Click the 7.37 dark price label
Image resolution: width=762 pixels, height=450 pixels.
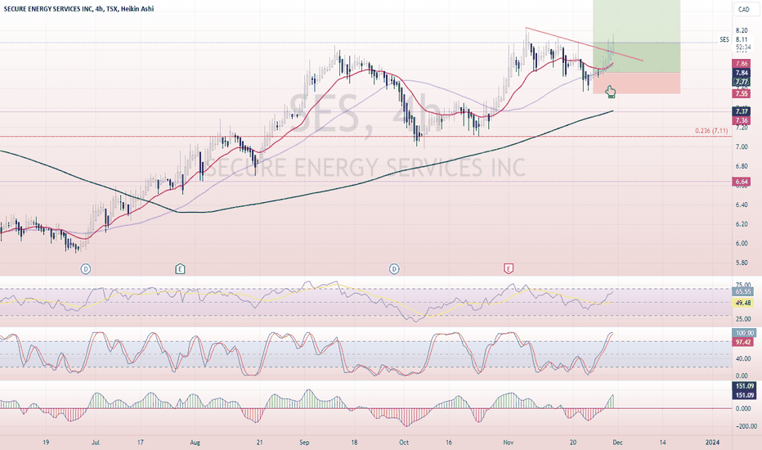pos(742,111)
